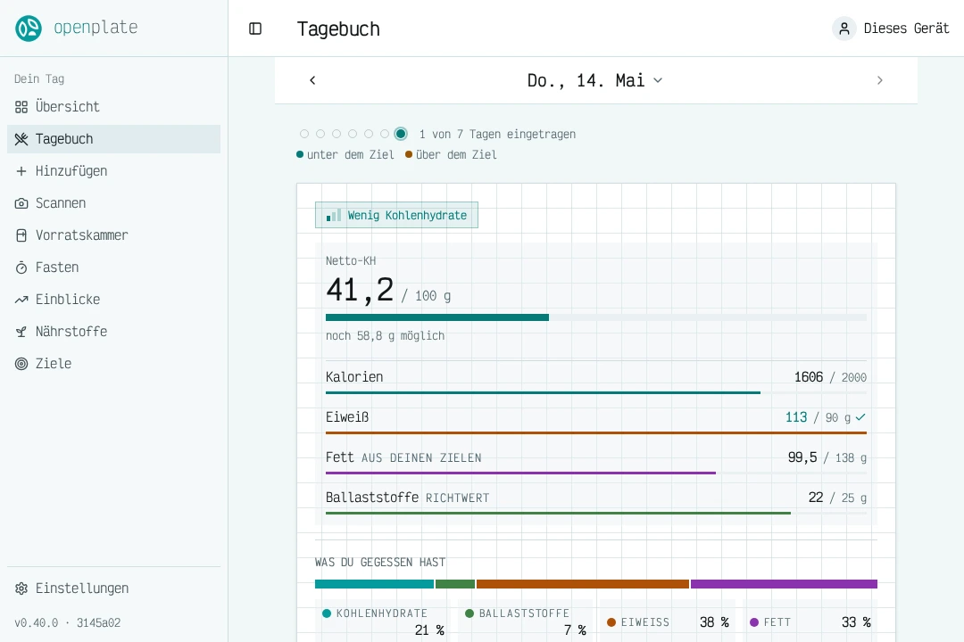Open Einstellungen in the sidebar
This screenshot has height=642, width=964.
(x=113, y=588)
